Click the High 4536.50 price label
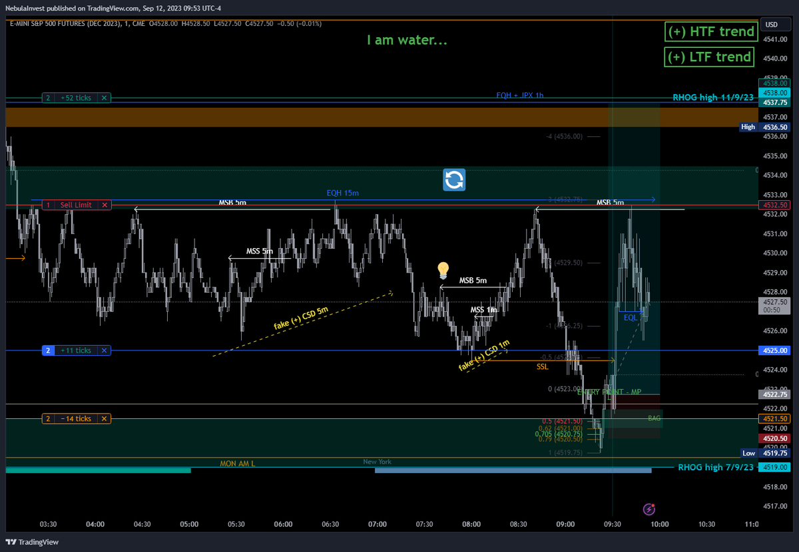Screen dimensions: 799x552 pos(764,126)
